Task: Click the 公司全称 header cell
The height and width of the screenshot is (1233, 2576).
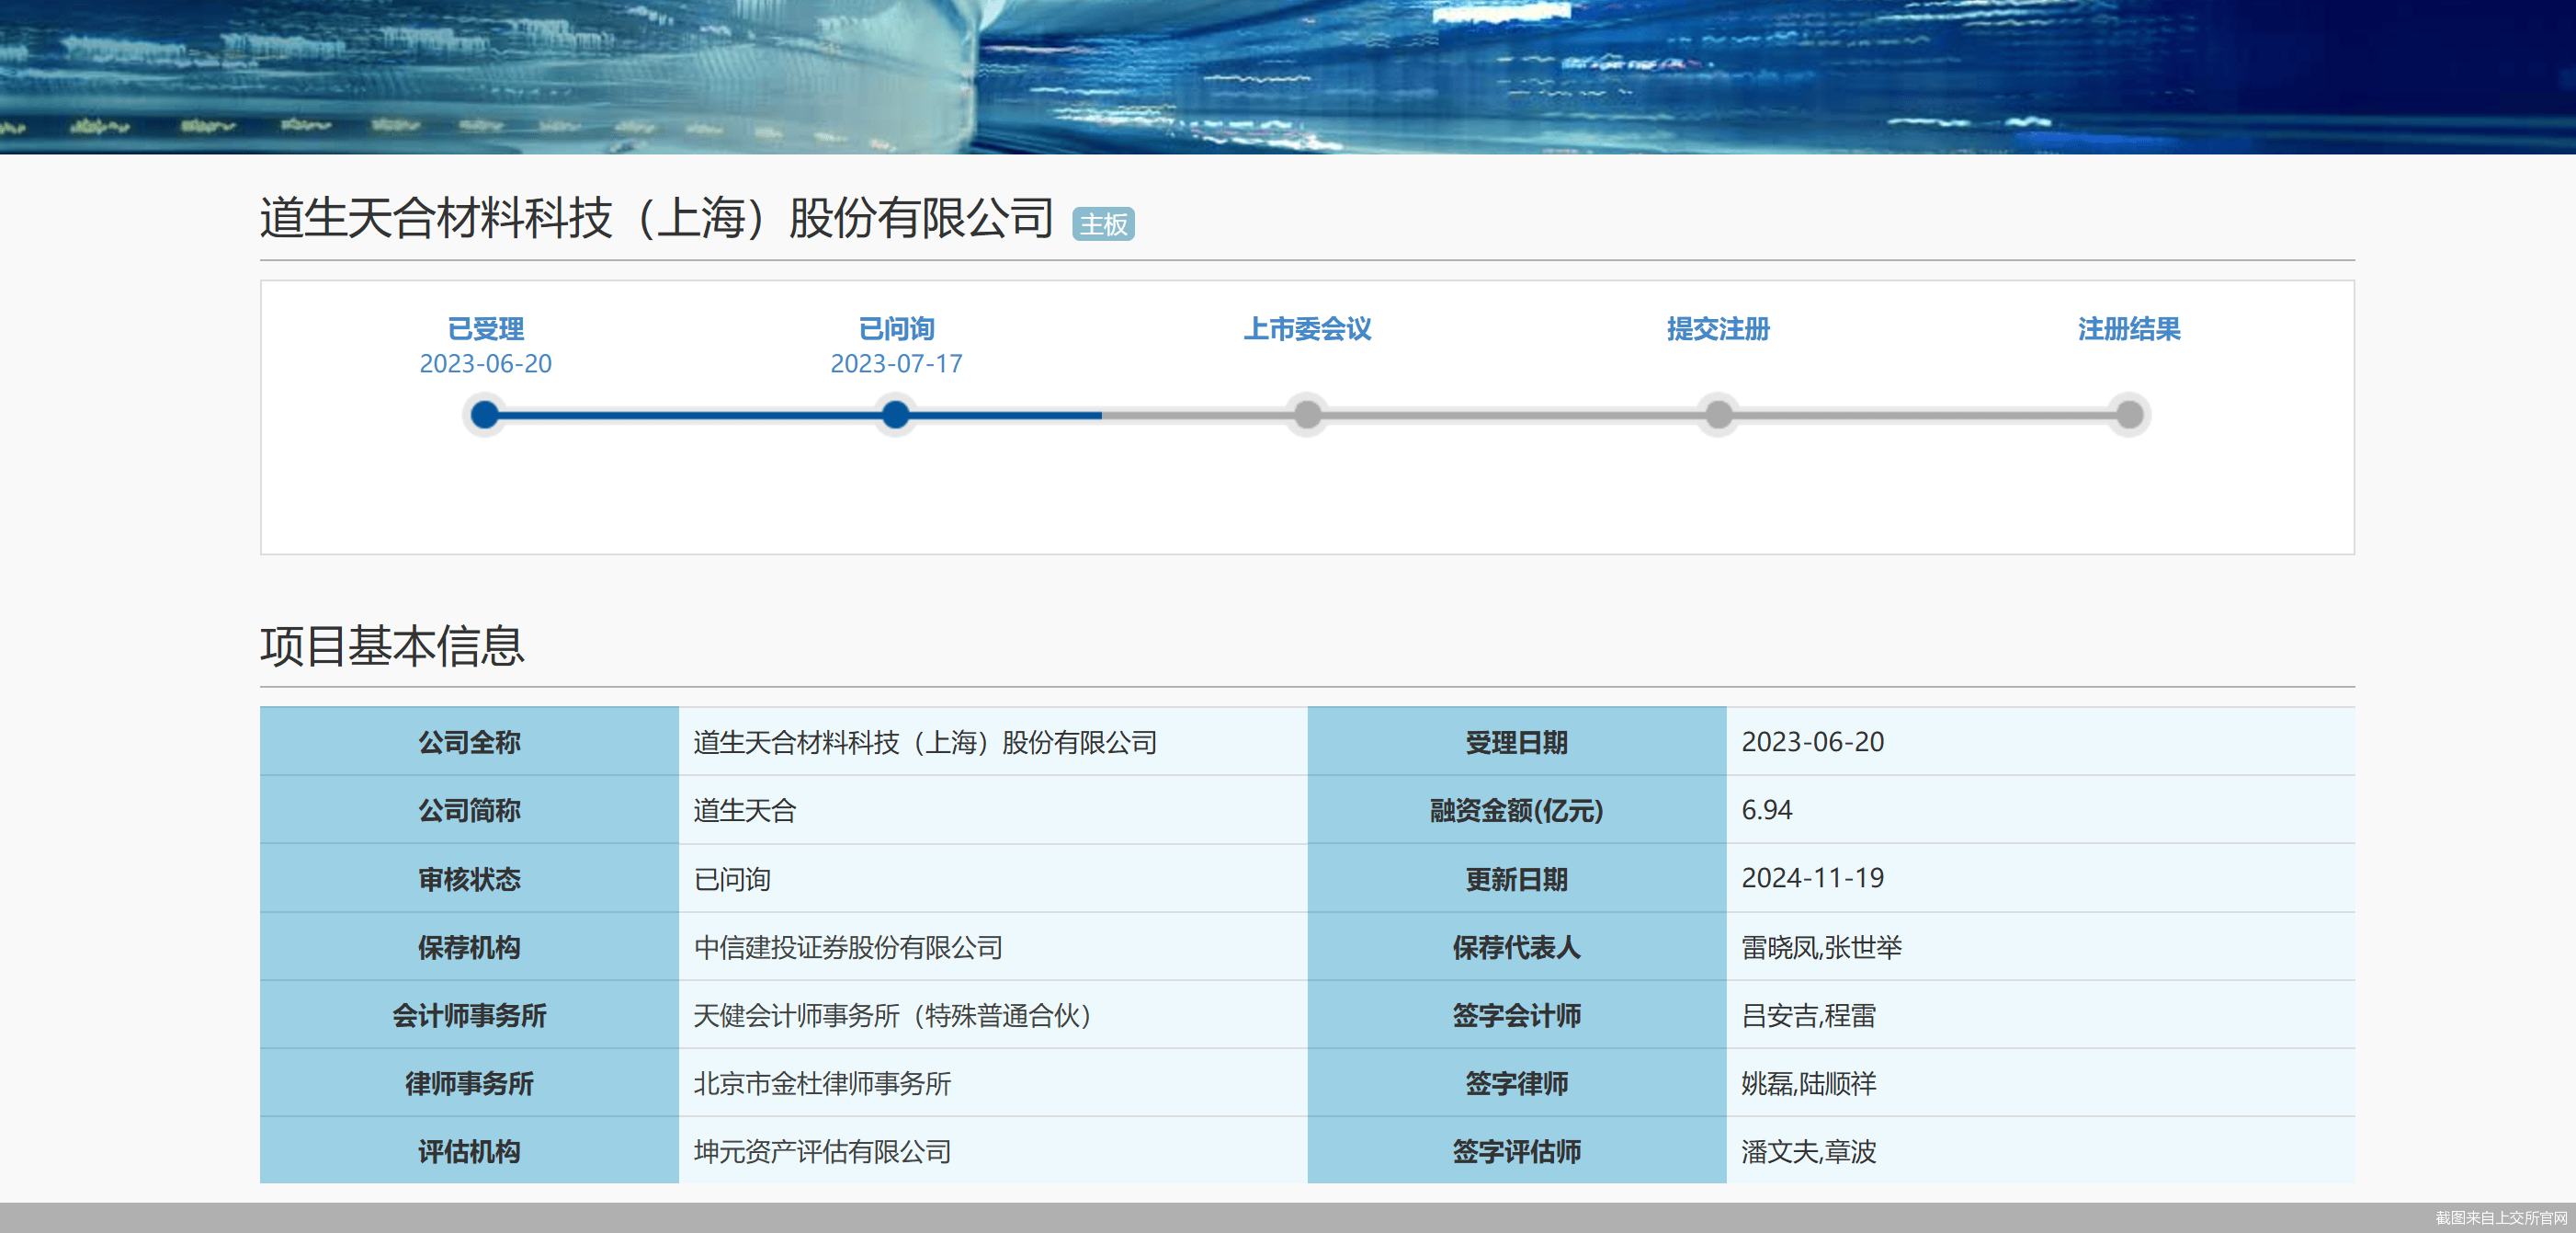Action: pos(469,742)
